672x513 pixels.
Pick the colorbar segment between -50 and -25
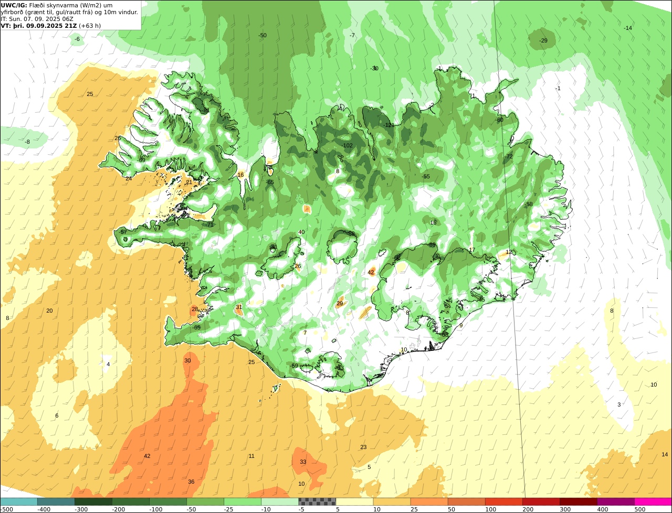[x=205, y=502]
